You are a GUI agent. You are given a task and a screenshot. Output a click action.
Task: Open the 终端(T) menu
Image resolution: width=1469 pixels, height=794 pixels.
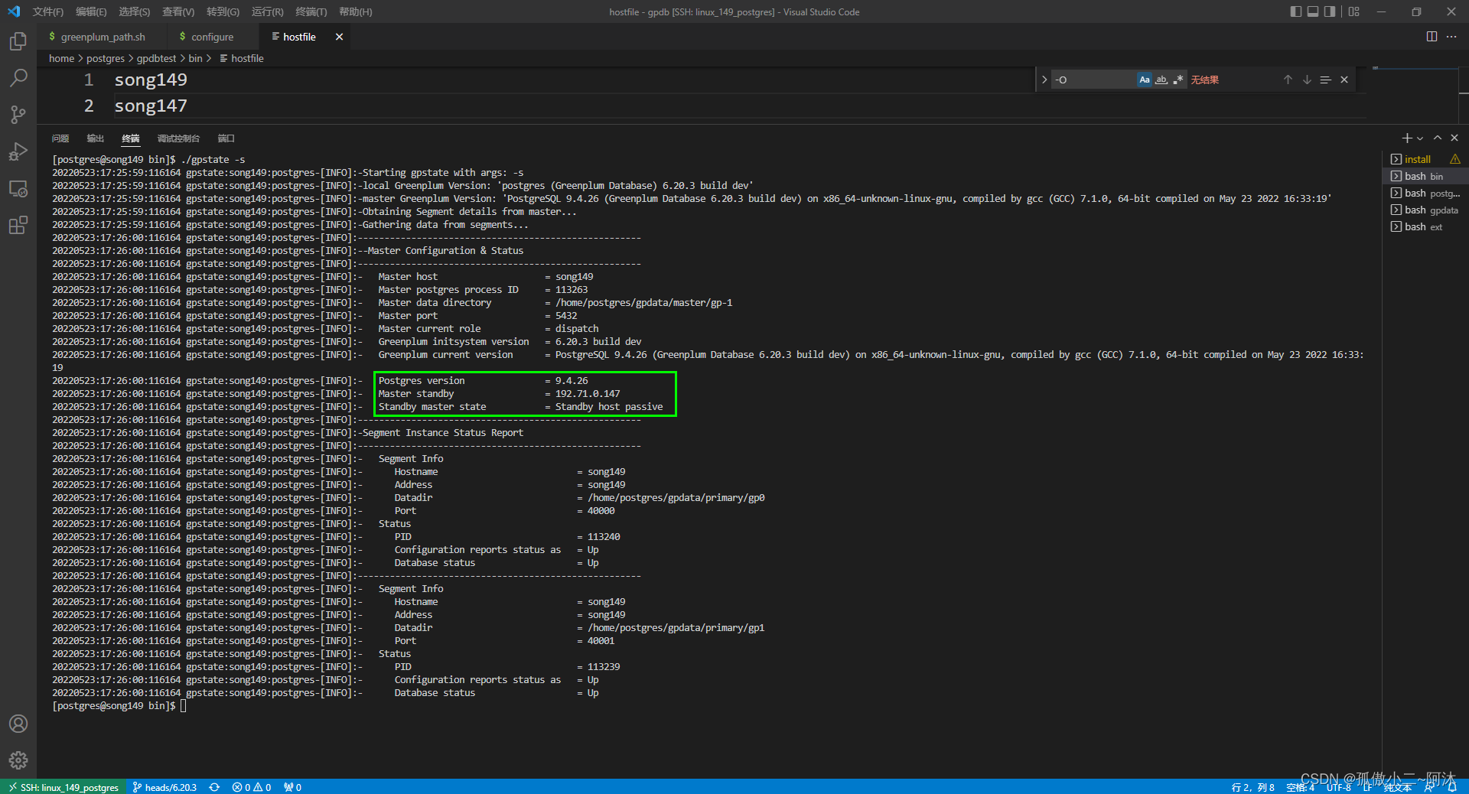(x=311, y=11)
